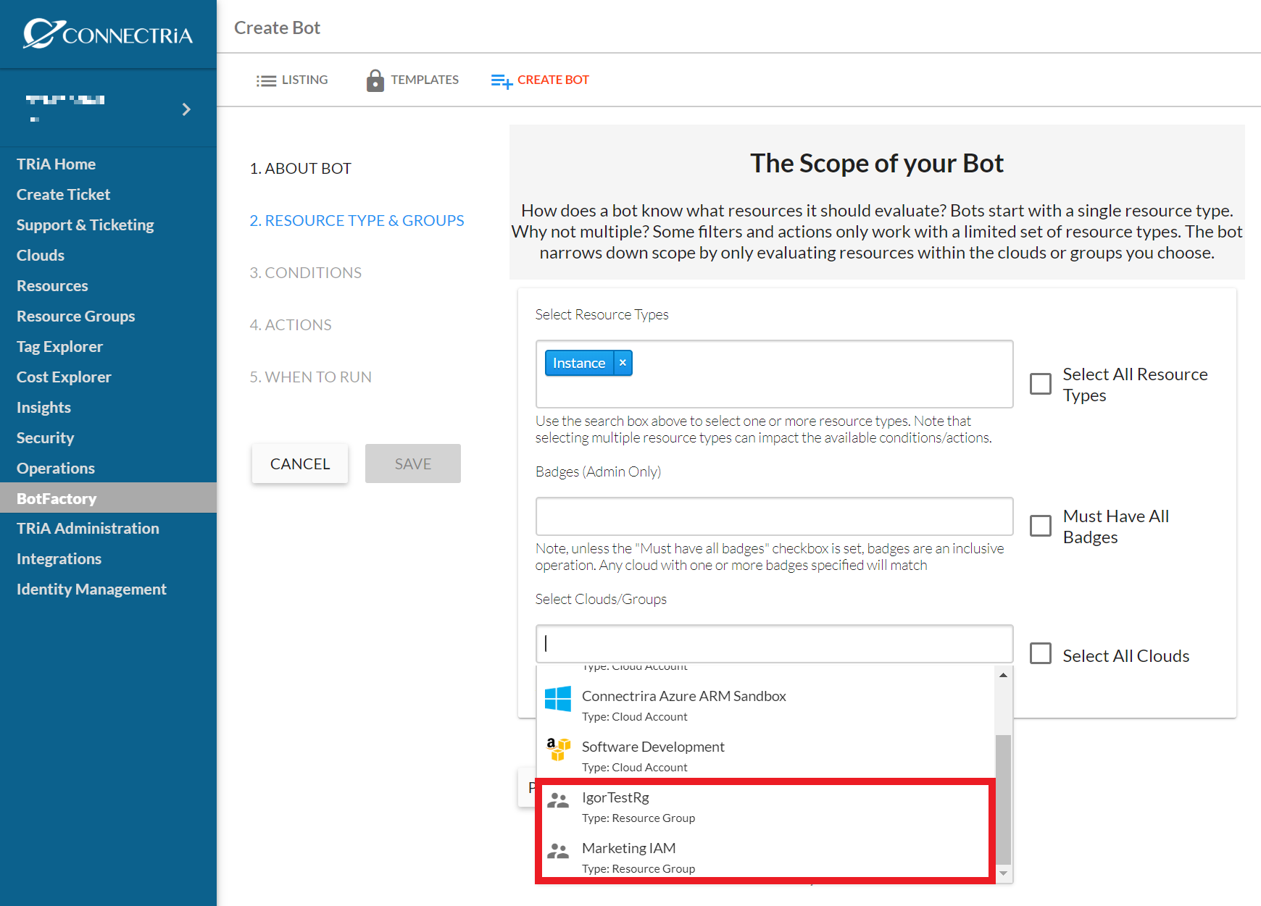
Task: Click the Connectria logo
Action: pyautogui.click(x=108, y=33)
